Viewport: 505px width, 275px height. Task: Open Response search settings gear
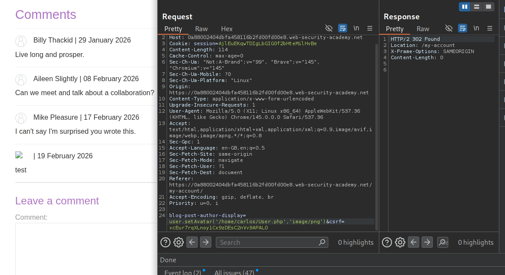pos(400,242)
